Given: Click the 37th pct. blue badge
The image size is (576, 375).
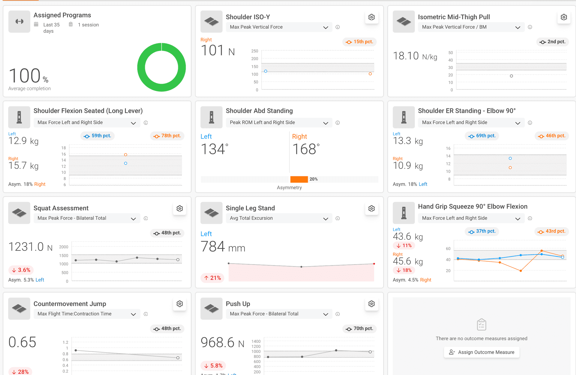Looking at the screenshot, I should coord(482,232).
